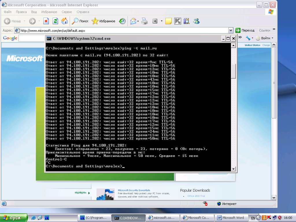Viewport: 296px width, 222px height.
Task: Click the пуск Start button
Action: [14, 218]
